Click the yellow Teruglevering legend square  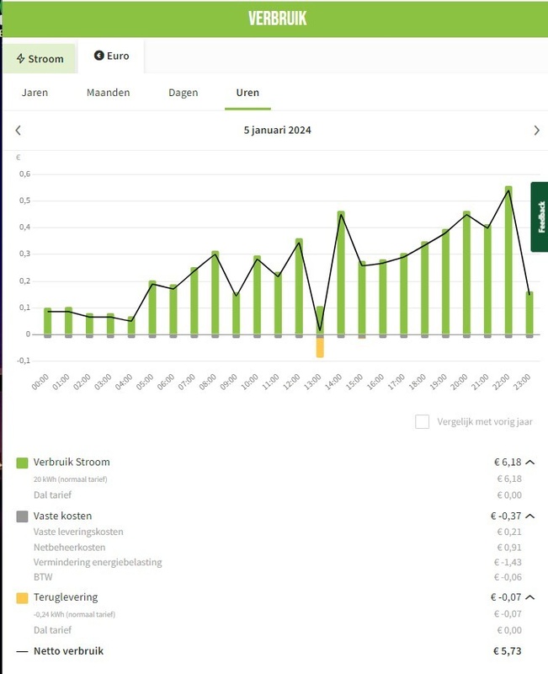click(x=23, y=597)
